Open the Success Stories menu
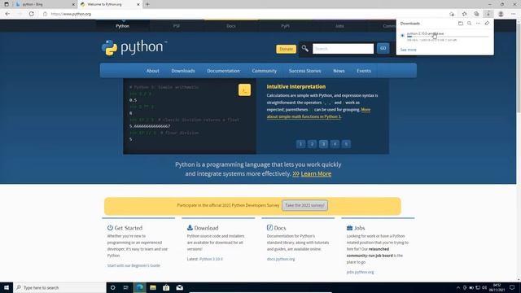 tap(304, 71)
